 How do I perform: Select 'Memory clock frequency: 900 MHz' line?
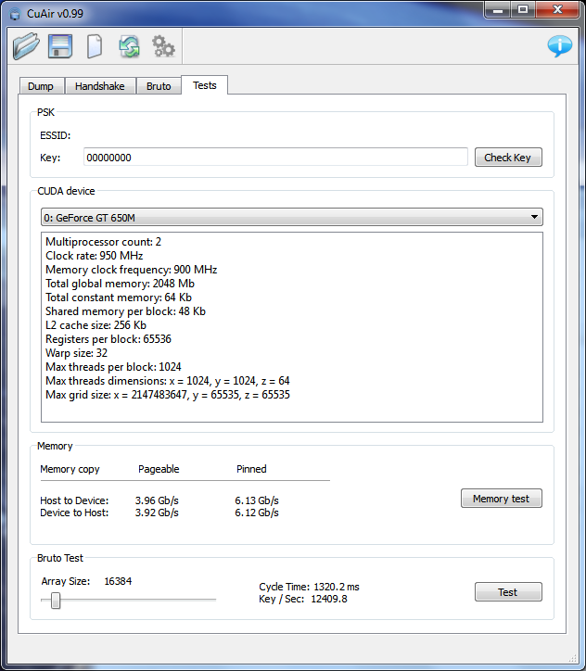click(131, 270)
